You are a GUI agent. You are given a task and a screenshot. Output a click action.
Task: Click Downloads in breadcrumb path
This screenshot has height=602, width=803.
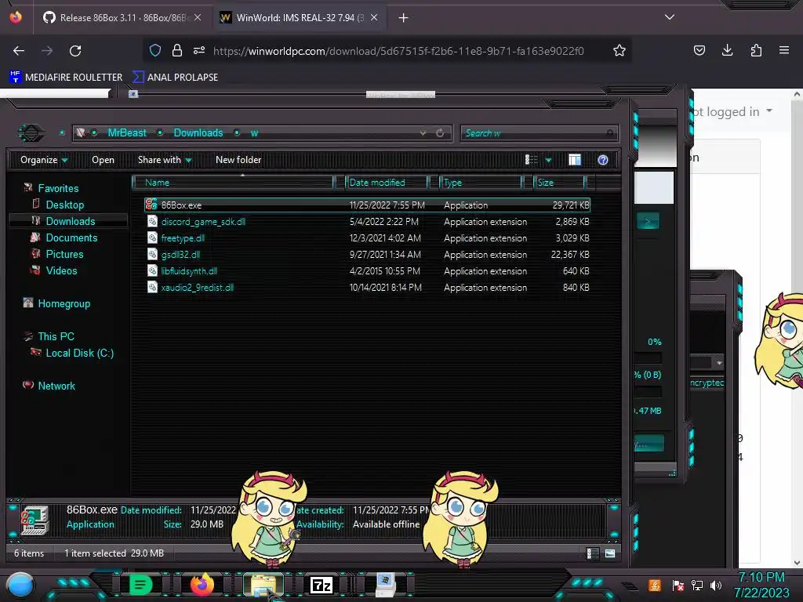tap(198, 133)
